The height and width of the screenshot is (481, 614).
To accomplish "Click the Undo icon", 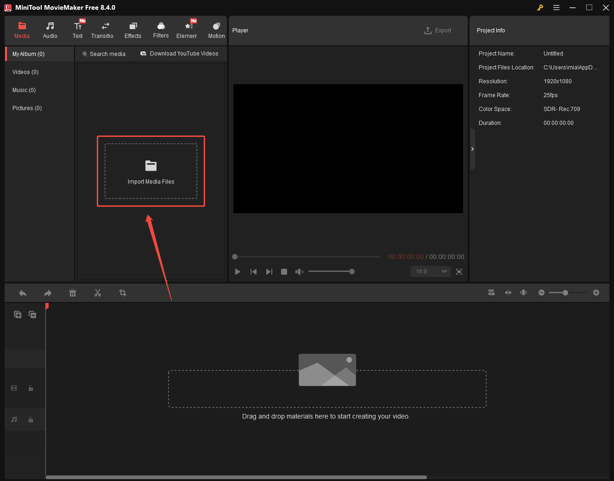I will tap(23, 293).
